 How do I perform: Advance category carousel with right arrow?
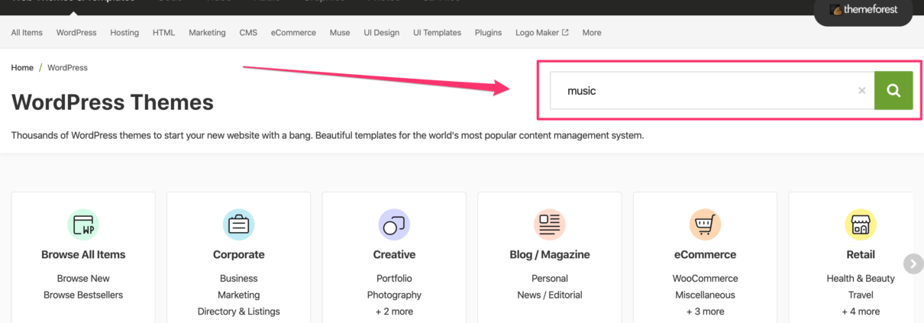[913, 263]
